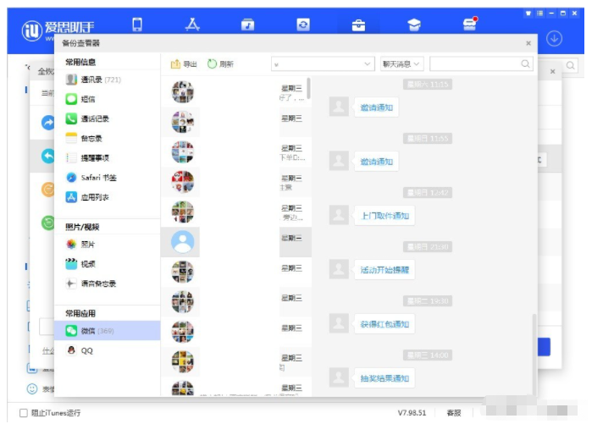Select 视频 videos category

(x=87, y=263)
